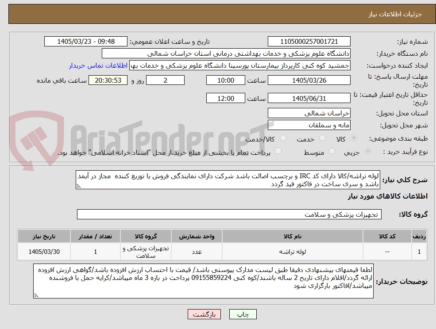
Task: Select the خدمت radio button
Action: 323,138
